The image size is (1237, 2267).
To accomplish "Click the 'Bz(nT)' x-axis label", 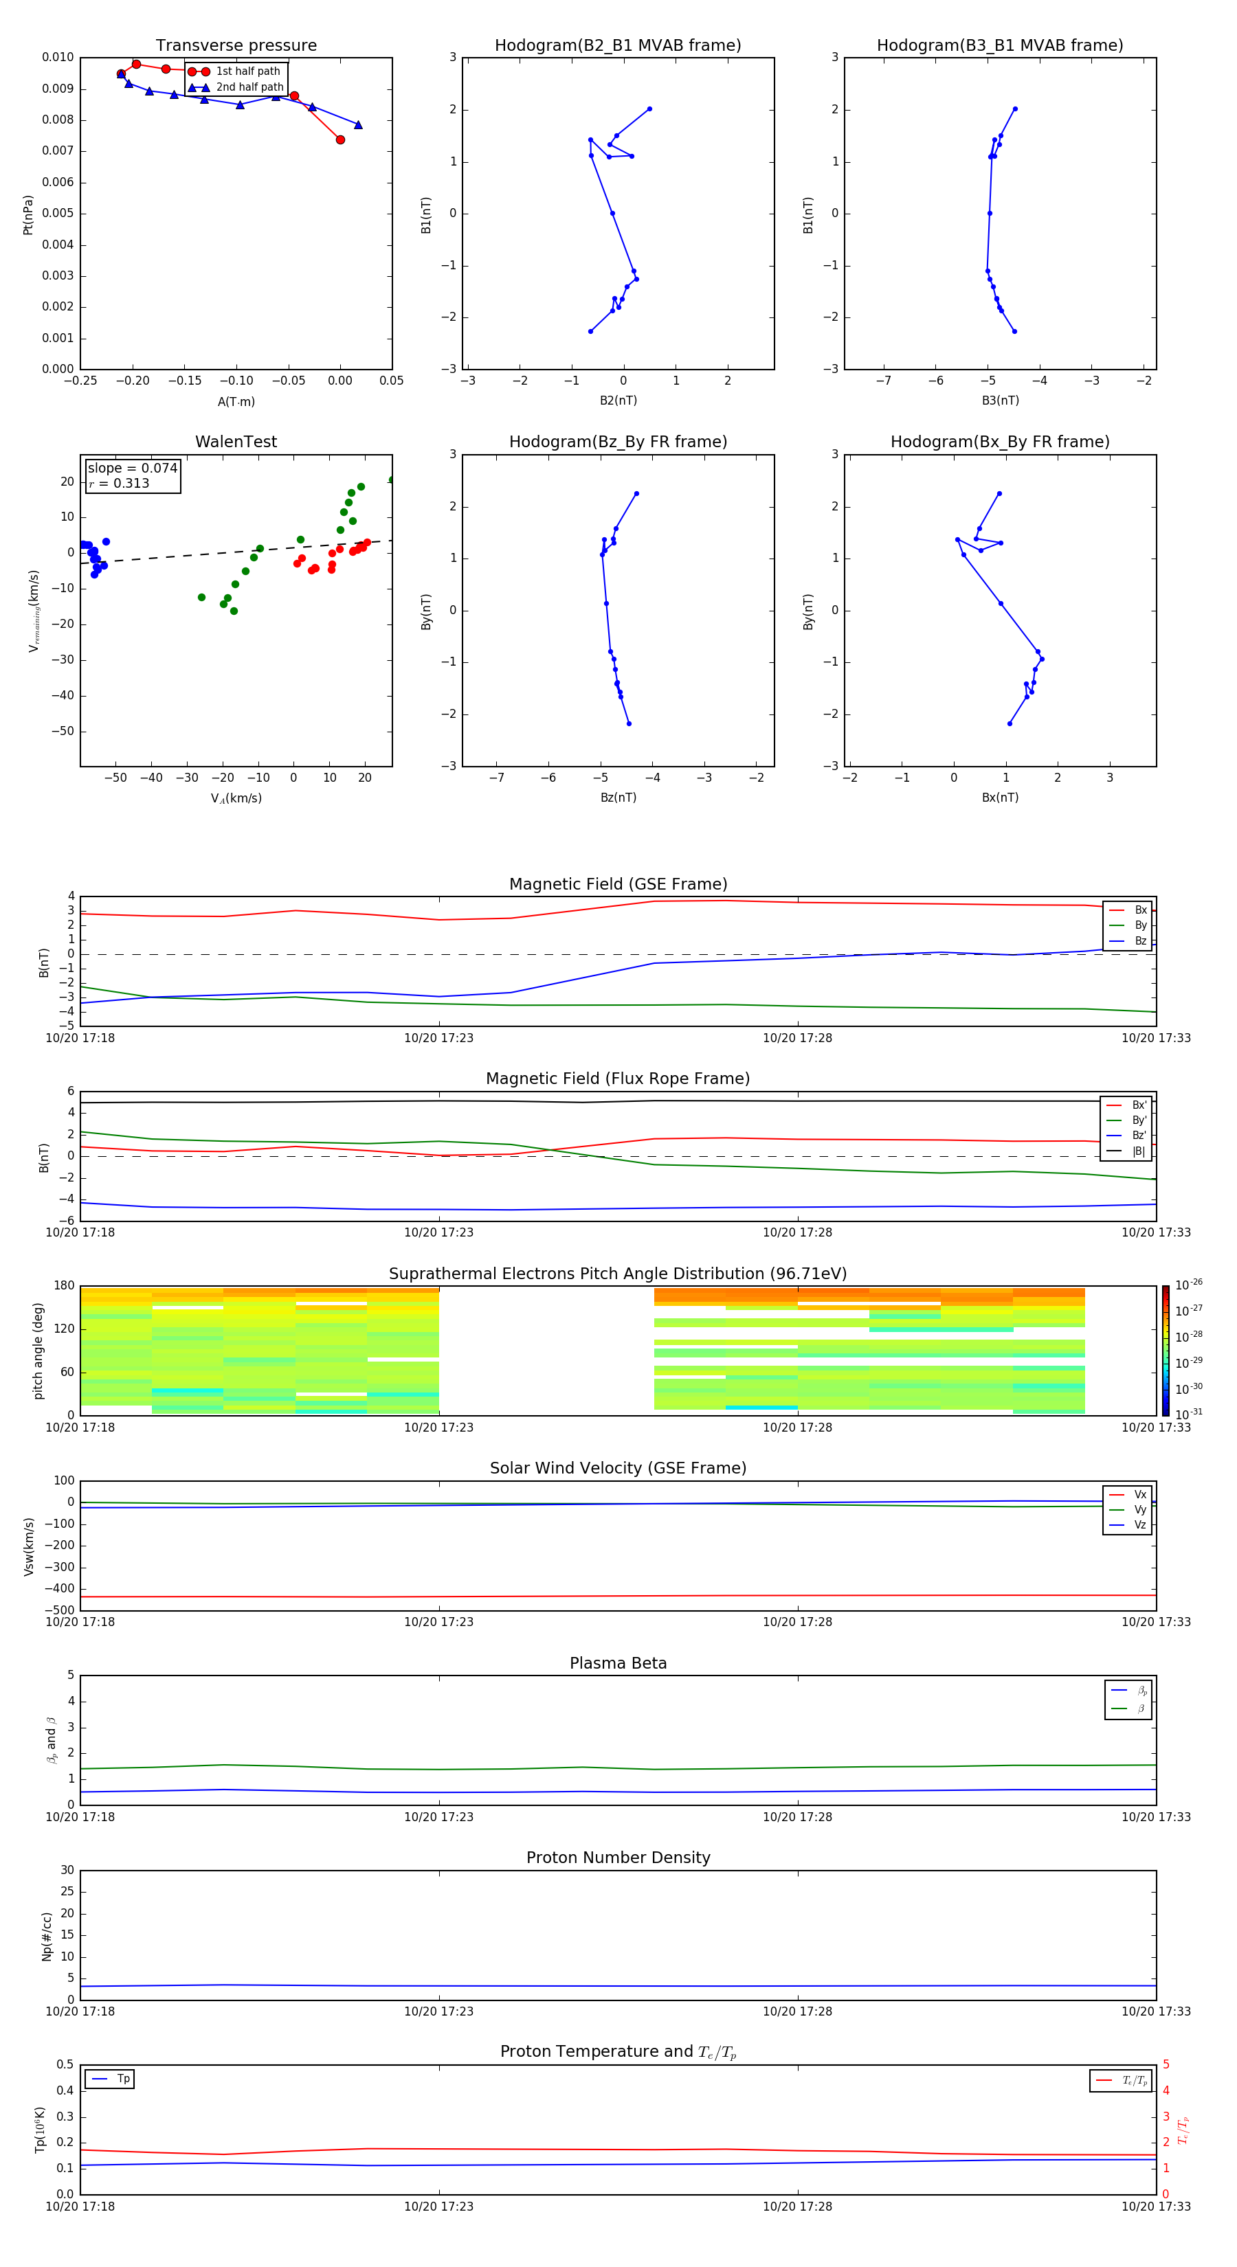I will tap(618, 798).
